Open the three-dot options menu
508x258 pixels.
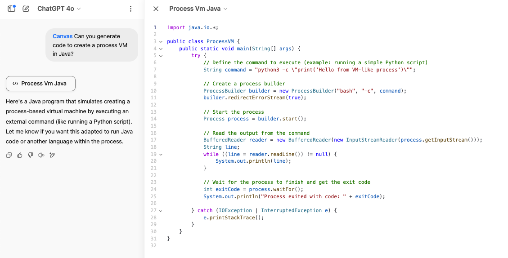(130, 9)
